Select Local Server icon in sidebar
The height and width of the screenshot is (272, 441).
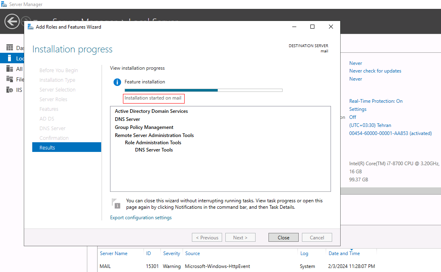click(10, 58)
